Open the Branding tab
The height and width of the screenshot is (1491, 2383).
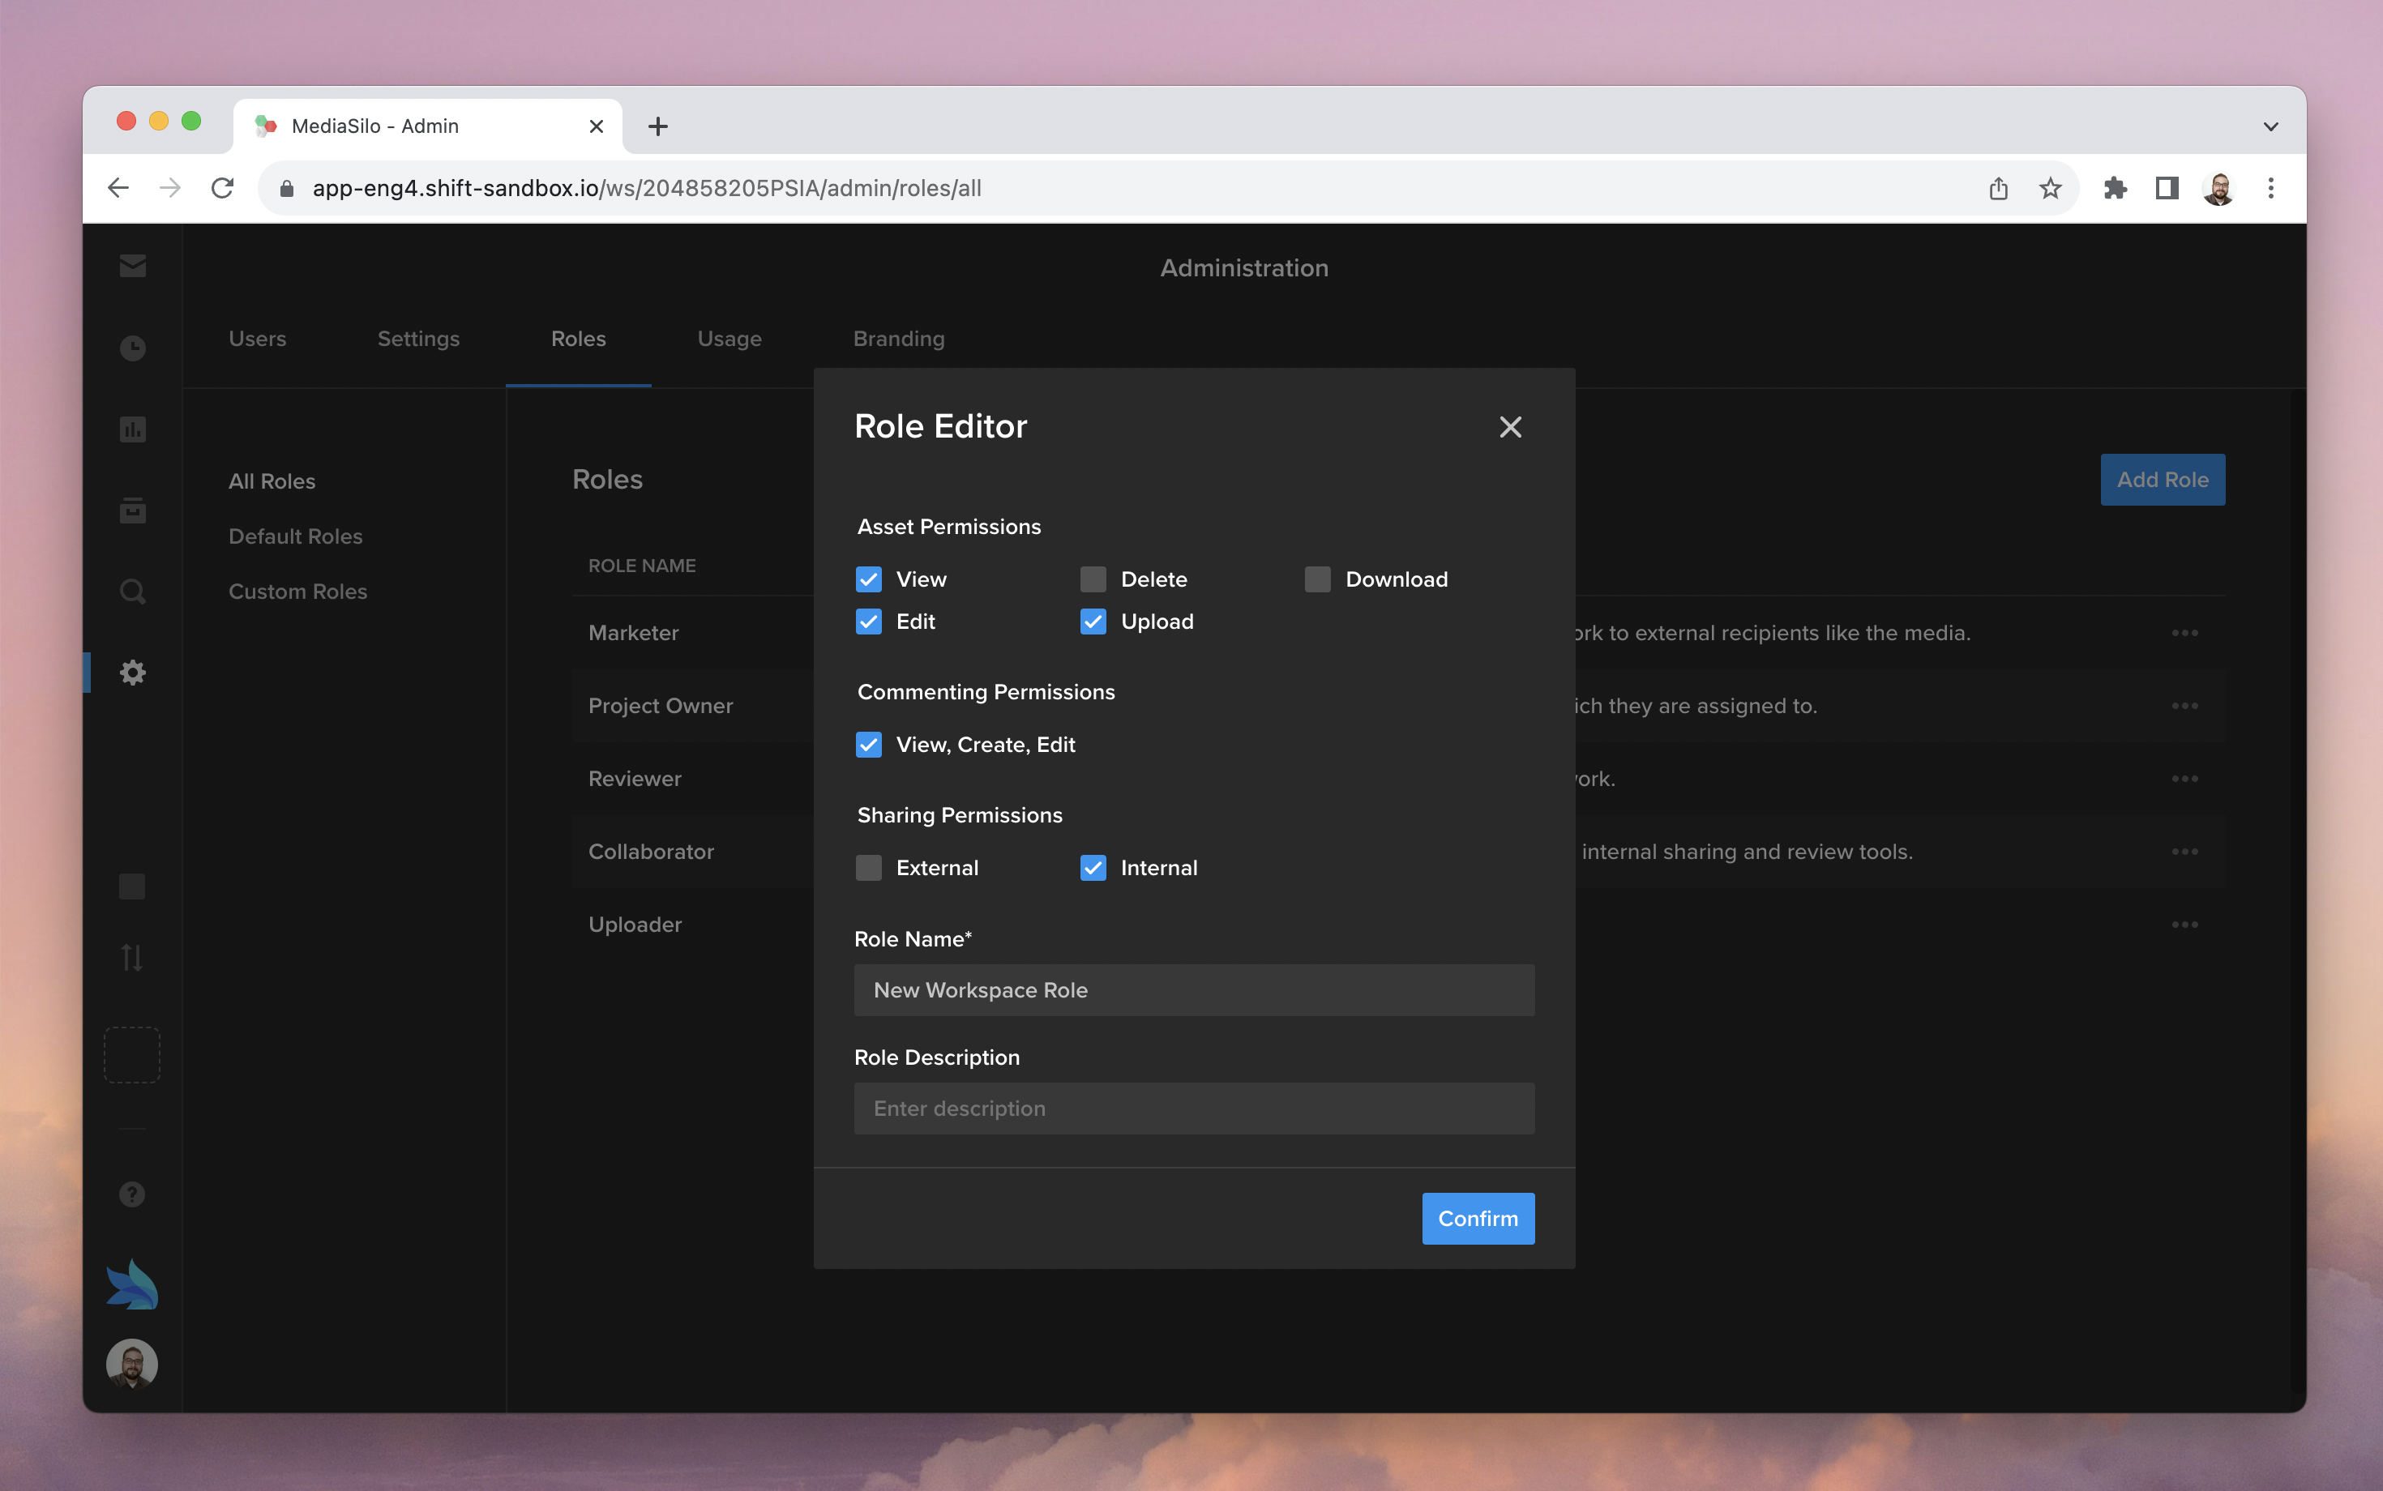[899, 338]
